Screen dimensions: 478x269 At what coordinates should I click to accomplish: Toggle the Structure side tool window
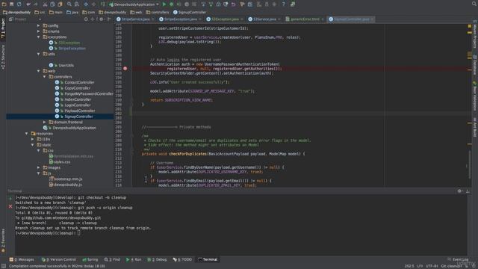(x=3, y=58)
